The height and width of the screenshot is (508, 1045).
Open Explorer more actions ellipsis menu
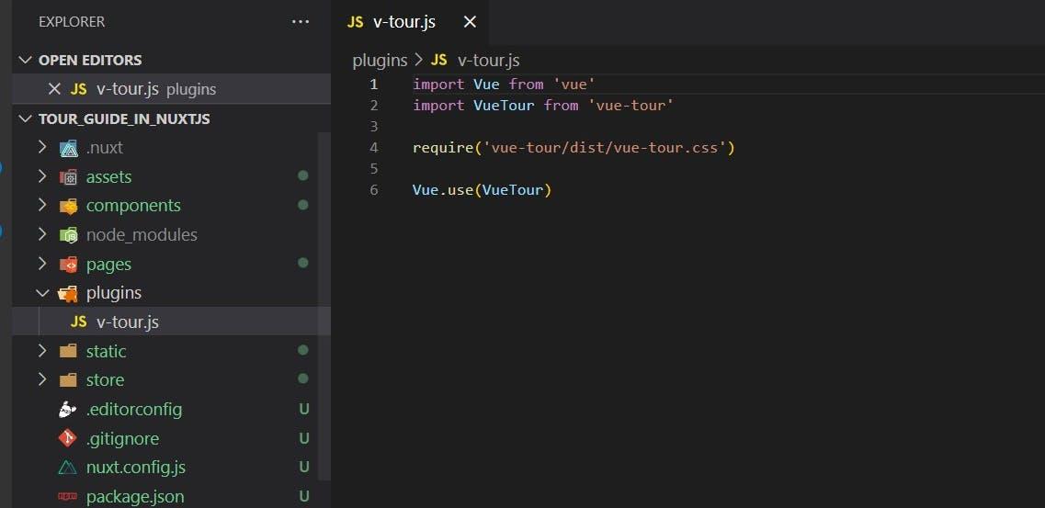tap(301, 22)
